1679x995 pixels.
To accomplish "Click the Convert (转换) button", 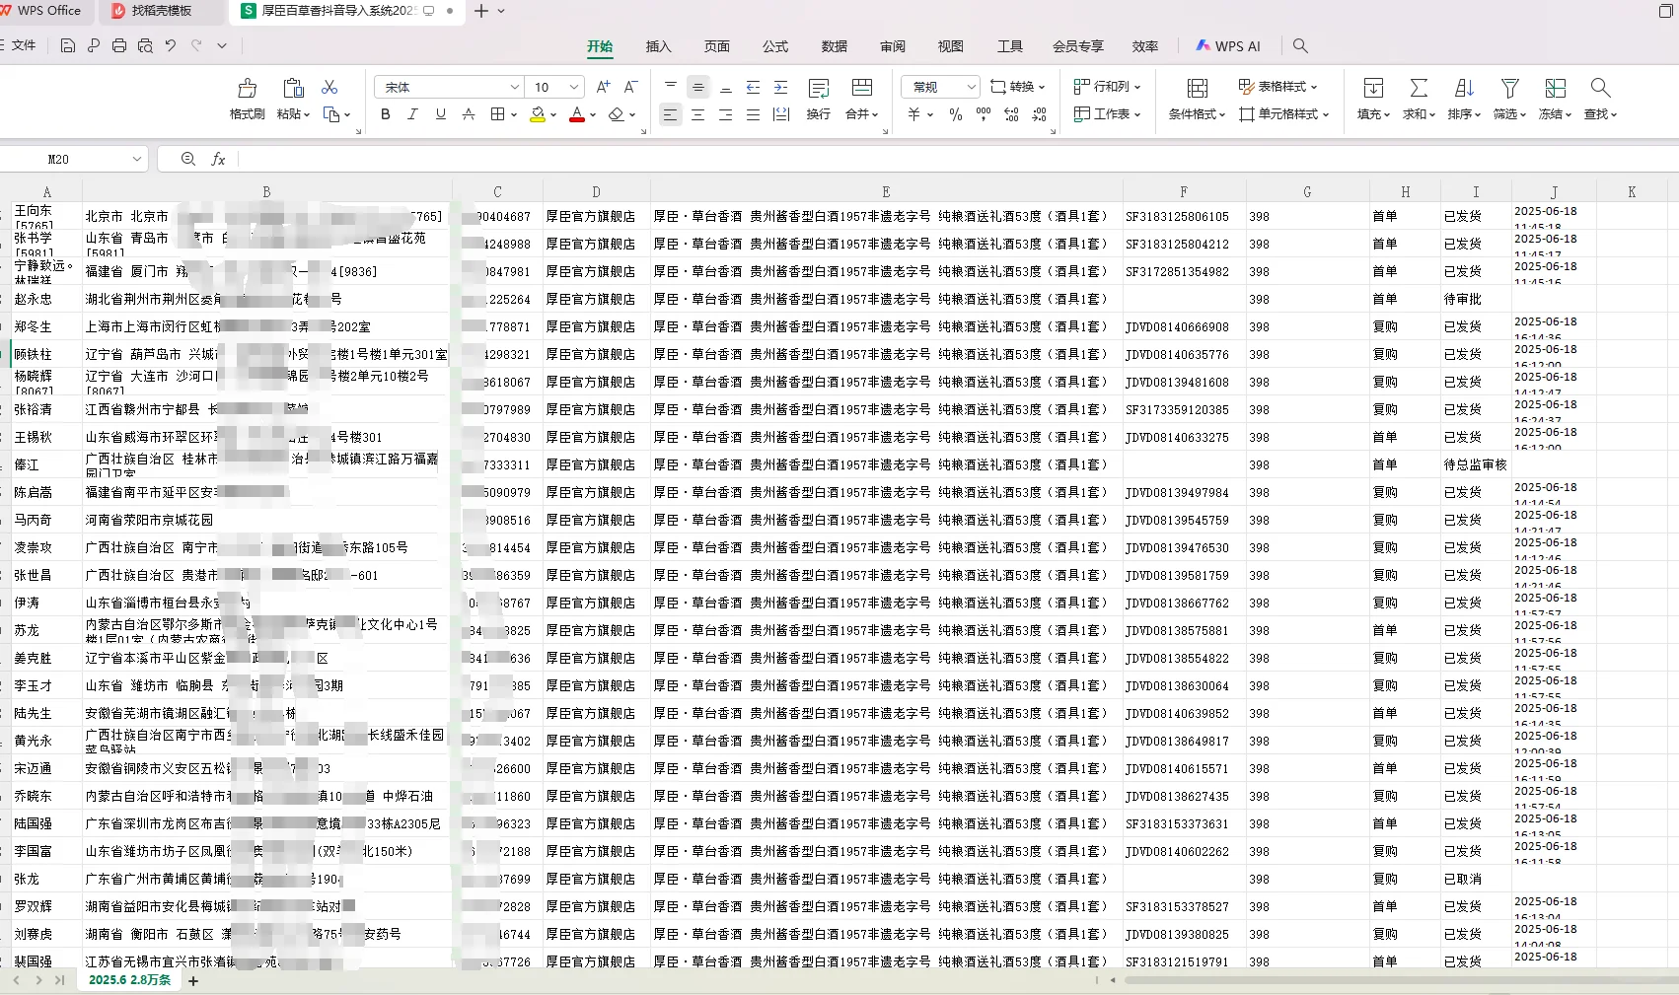I will [1017, 87].
